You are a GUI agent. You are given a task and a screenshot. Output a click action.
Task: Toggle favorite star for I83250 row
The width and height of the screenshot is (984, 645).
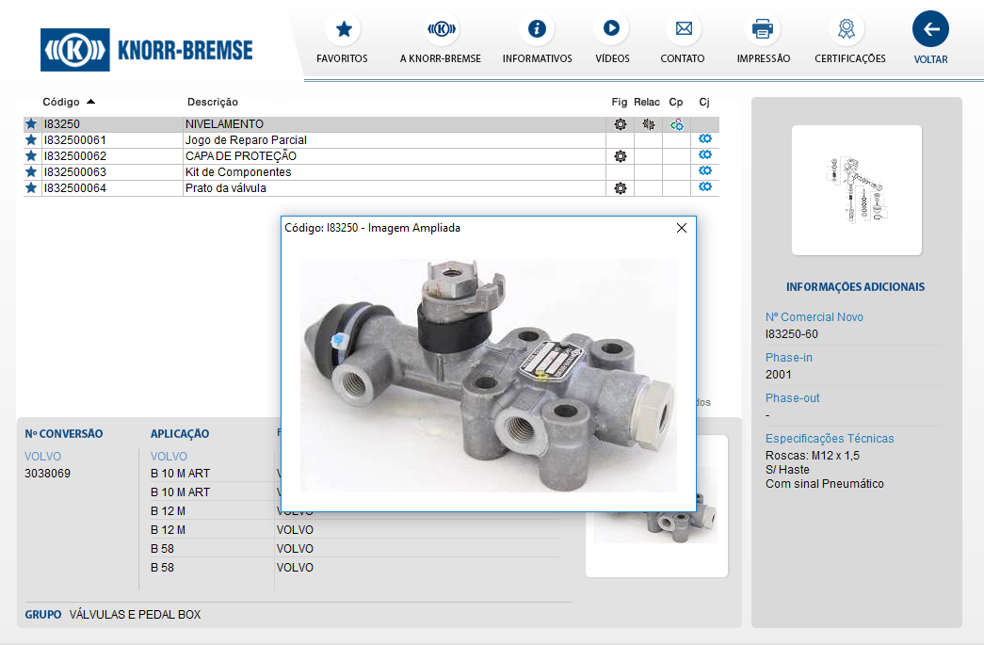[31, 124]
